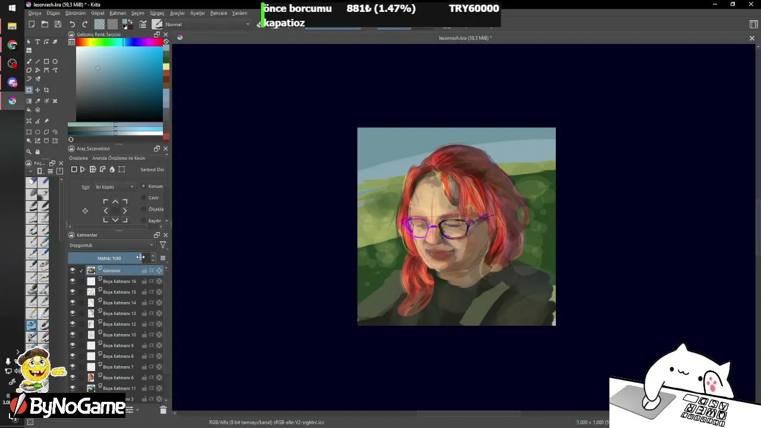Image resolution: width=761 pixels, height=428 pixels.
Task: Open the Seçim menu
Action: coord(137,13)
